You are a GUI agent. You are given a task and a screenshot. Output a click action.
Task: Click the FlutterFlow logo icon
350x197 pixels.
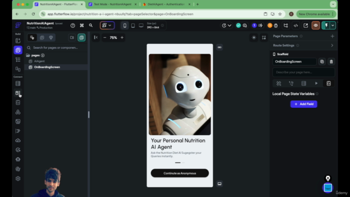[18, 25]
